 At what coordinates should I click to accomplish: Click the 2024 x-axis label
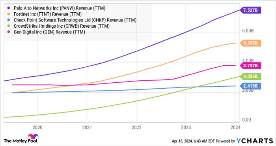(x=235, y=127)
